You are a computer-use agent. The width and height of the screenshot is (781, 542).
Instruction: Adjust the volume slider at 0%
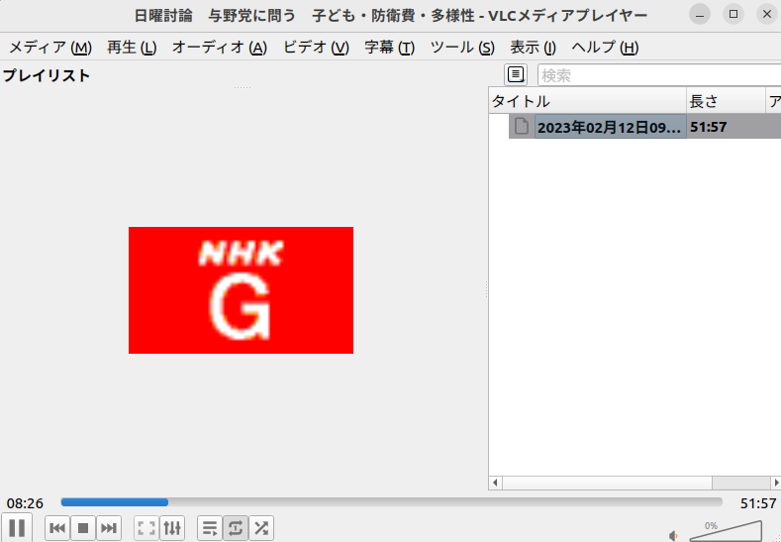tap(727, 531)
